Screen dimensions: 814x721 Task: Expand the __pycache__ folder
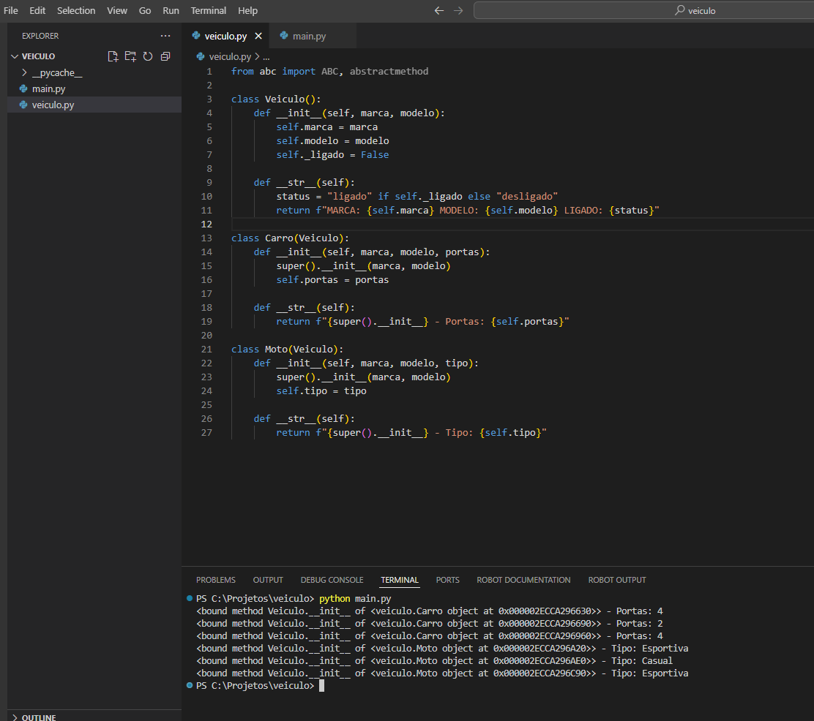[24, 72]
